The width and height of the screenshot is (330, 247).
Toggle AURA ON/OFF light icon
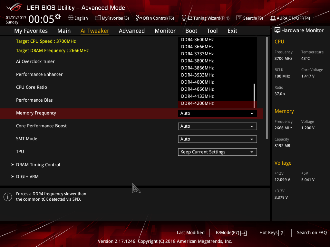[x=273, y=18]
